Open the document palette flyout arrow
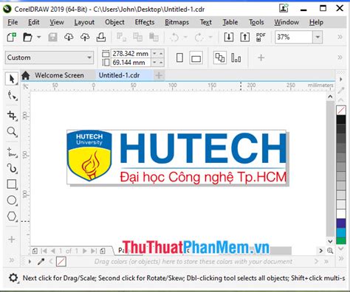350x292 pixels. point(30,262)
